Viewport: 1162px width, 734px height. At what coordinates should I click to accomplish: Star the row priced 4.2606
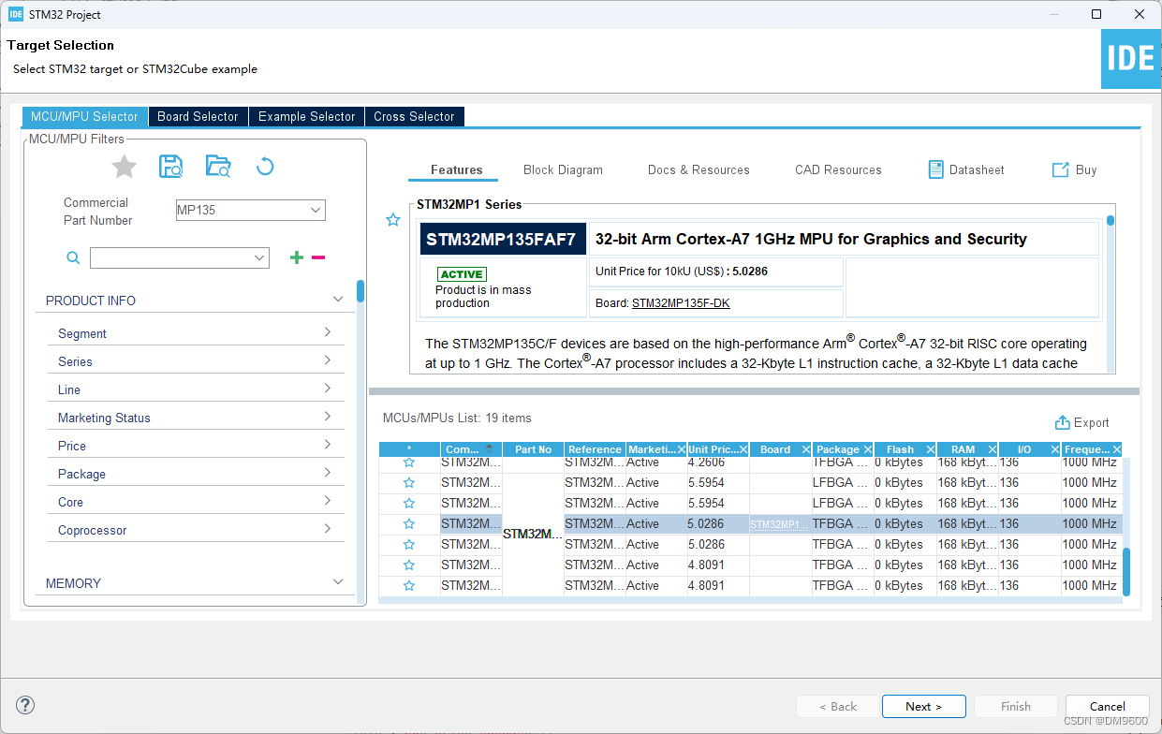pyautogui.click(x=408, y=462)
